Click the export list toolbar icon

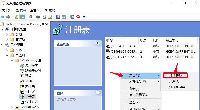(x=50, y=17)
